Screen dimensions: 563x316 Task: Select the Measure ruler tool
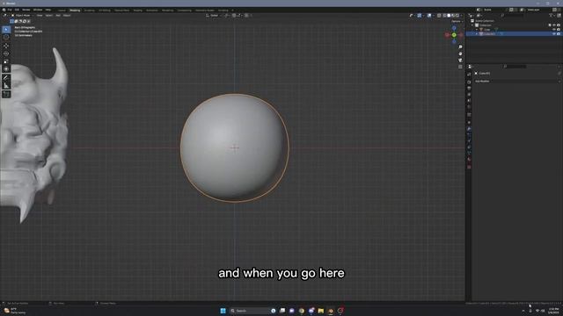pyautogui.click(x=6, y=86)
